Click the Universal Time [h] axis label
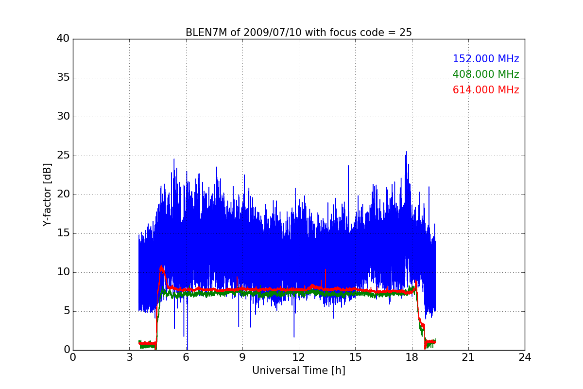 click(299, 371)
